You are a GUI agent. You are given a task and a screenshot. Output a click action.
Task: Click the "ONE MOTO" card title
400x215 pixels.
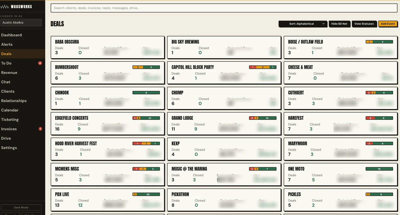[296, 169]
